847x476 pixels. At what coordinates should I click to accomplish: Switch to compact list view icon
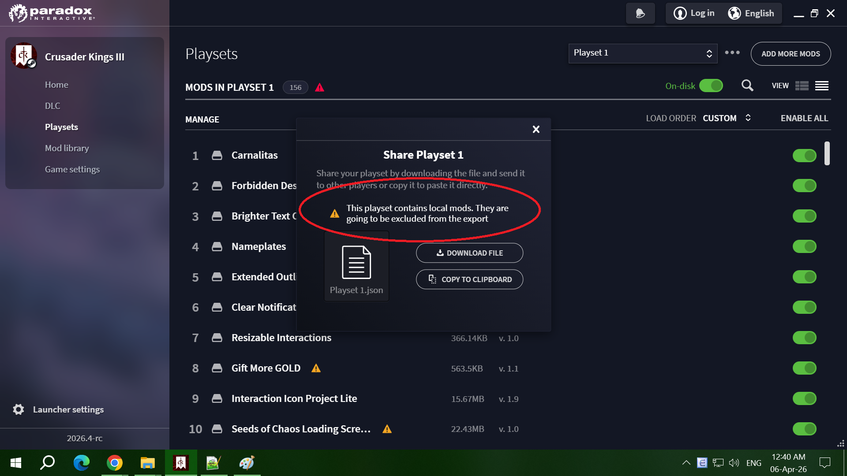point(822,86)
